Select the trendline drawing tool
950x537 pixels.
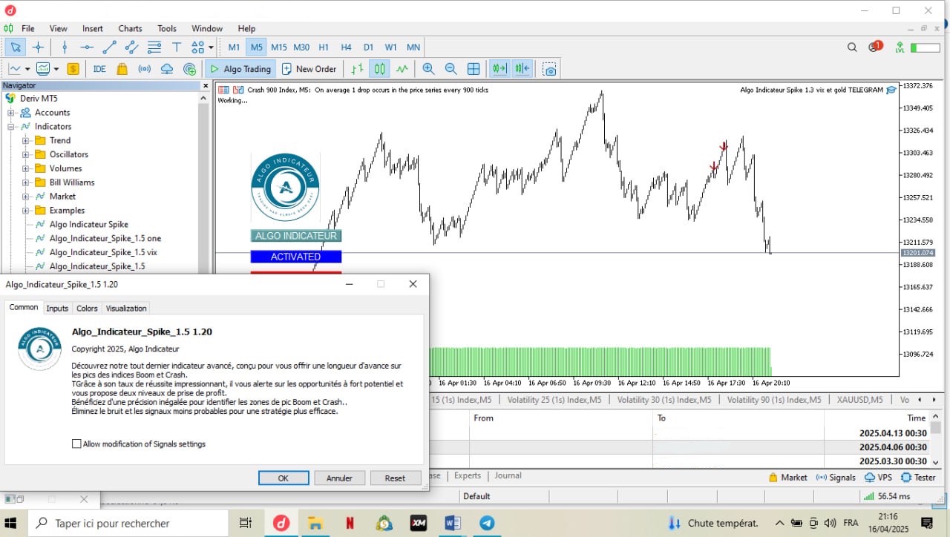tap(109, 47)
